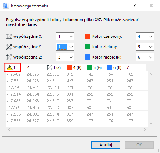Click the cell value 165

[x=130, y=74]
